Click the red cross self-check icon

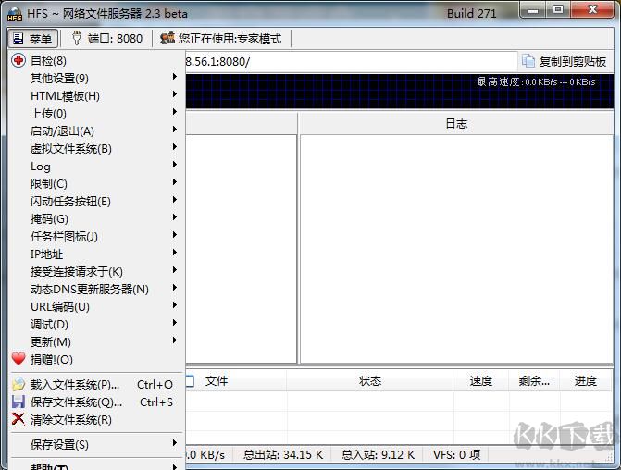[19, 60]
